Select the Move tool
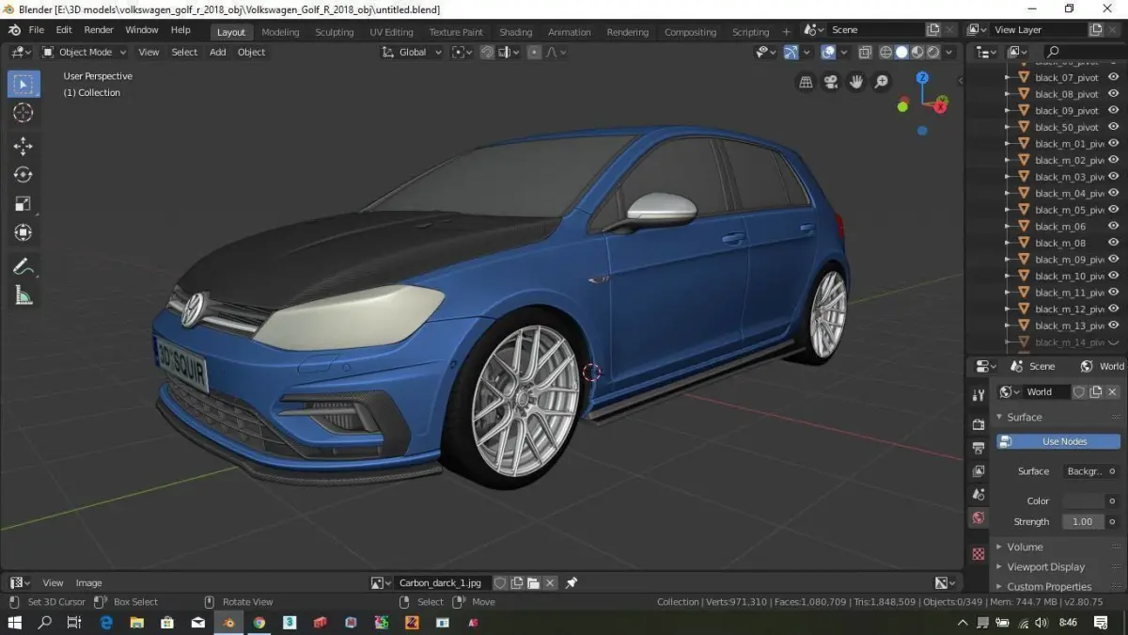The image size is (1128, 635). (23, 146)
